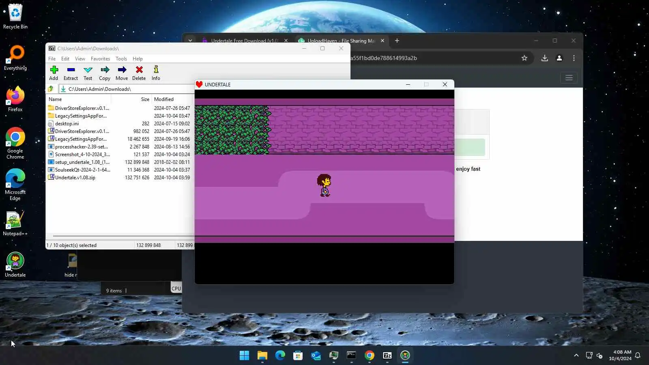
Task: Open the View menu in 7-Zip
Action: coord(80,59)
